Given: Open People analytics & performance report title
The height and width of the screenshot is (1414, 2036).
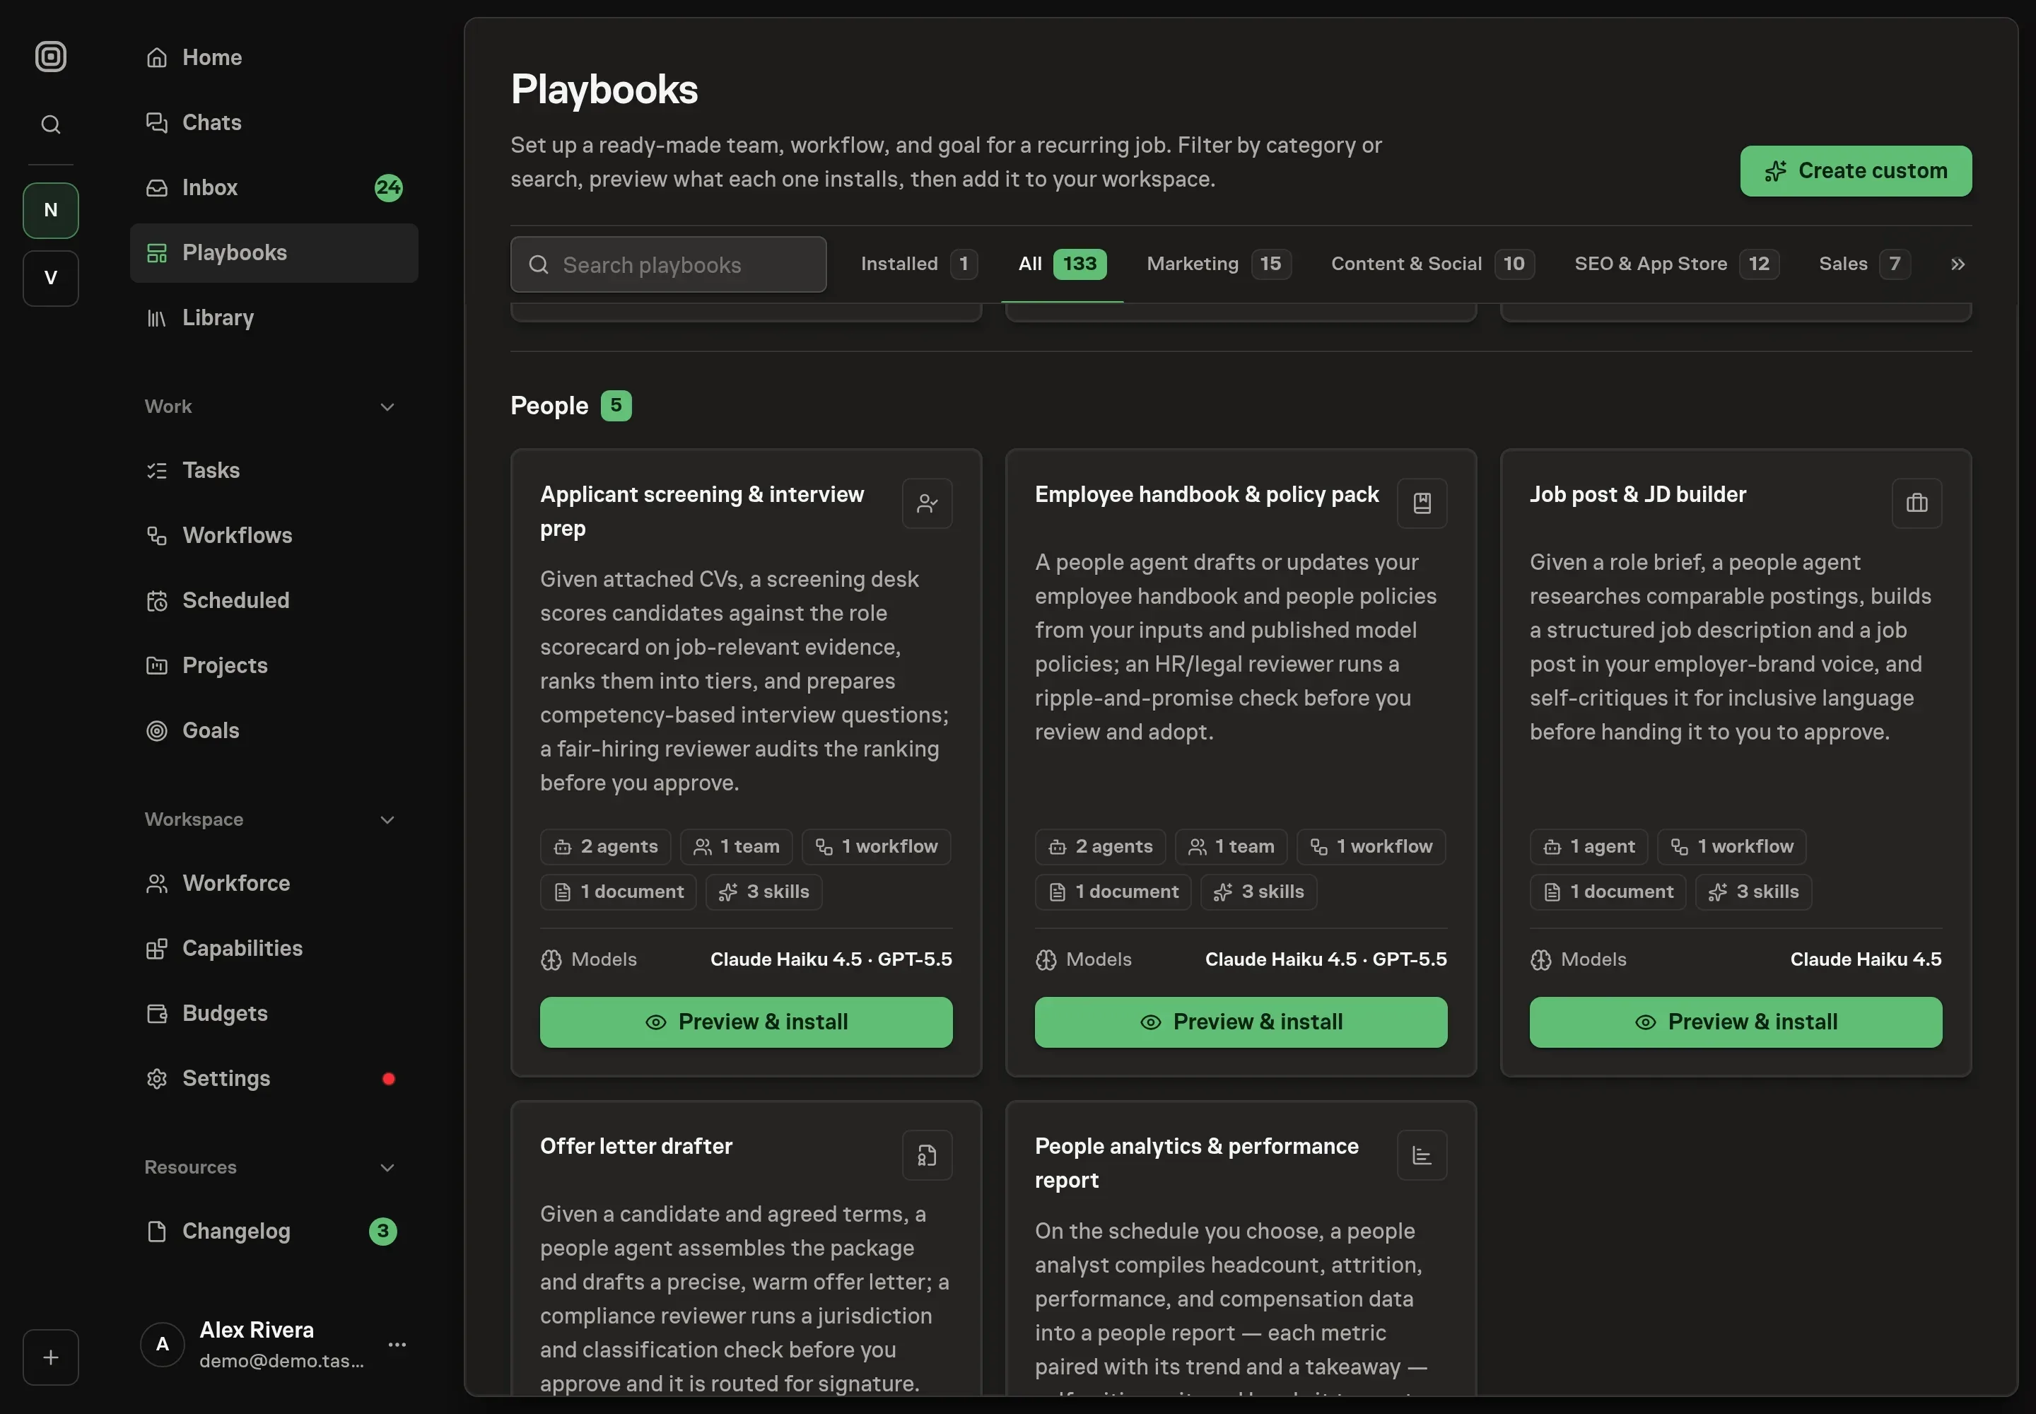Looking at the screenshot, I should click(x=1196, y=1163).
